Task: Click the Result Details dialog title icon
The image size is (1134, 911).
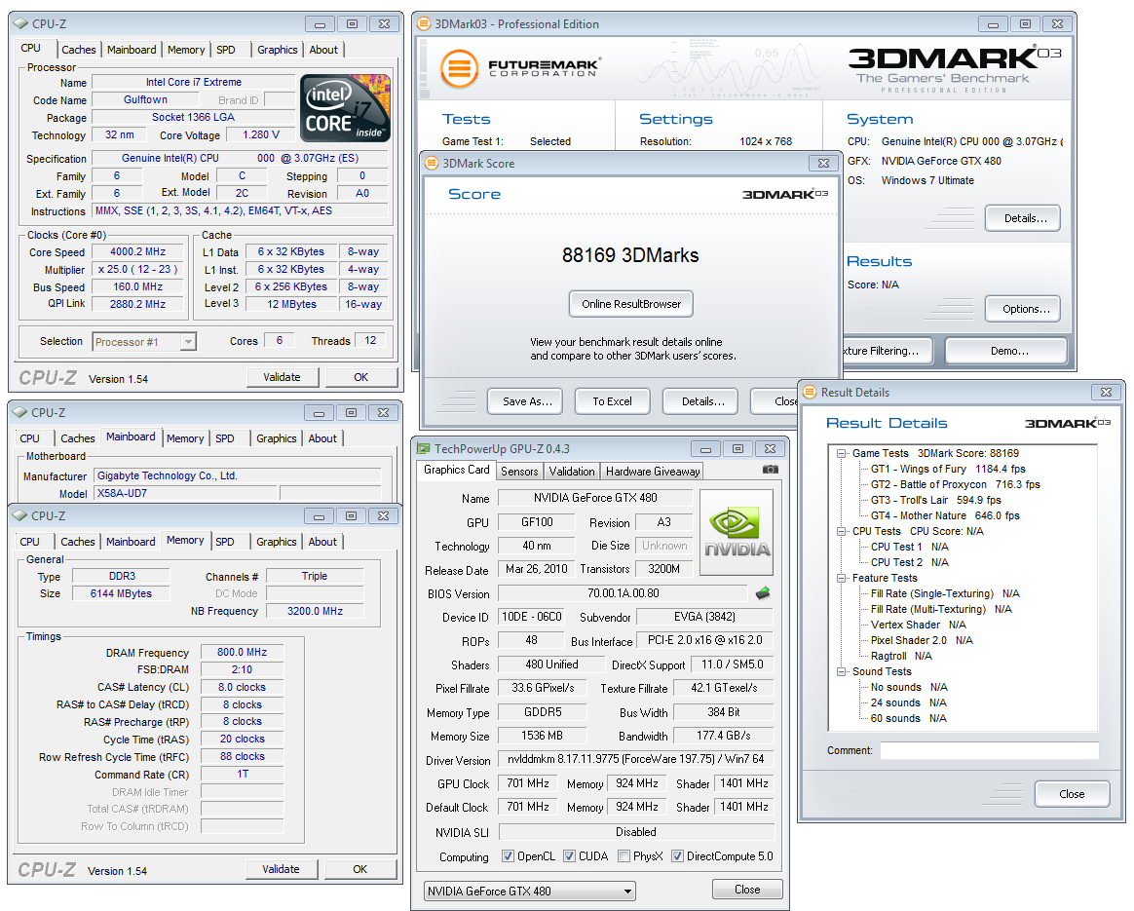Action: tap(810, 392)
